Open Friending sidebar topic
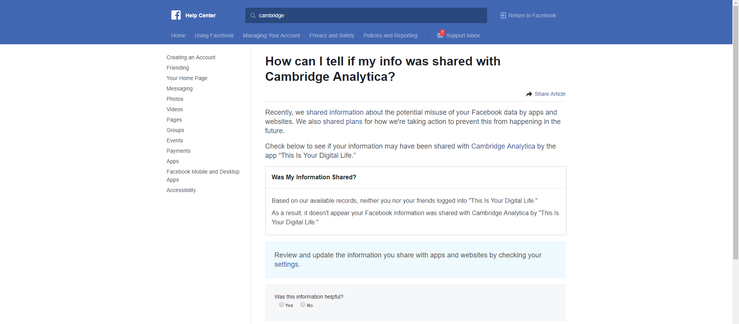This screenshot has width=739, height=324. pos(178,68)
